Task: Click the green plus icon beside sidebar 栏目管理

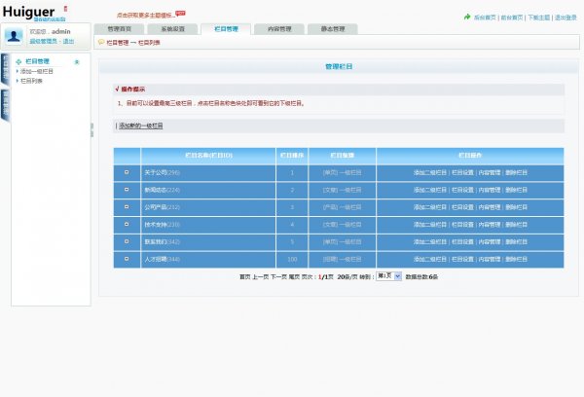Action: click(x=18, y=62)
